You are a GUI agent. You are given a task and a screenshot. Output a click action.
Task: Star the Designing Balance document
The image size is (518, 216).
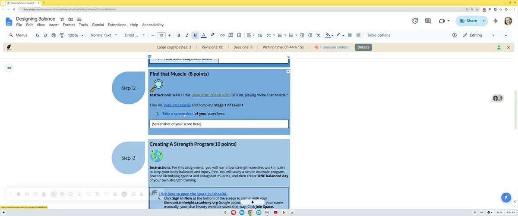pos(62,19)
